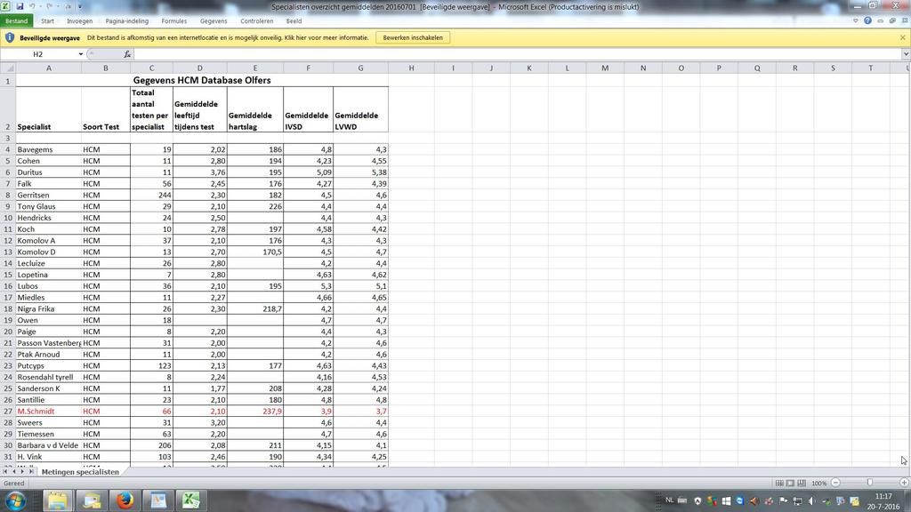Click the volume speaker icon in system tray
The height and width of the screenshot is (512, 911).
(x=811, y=501)
